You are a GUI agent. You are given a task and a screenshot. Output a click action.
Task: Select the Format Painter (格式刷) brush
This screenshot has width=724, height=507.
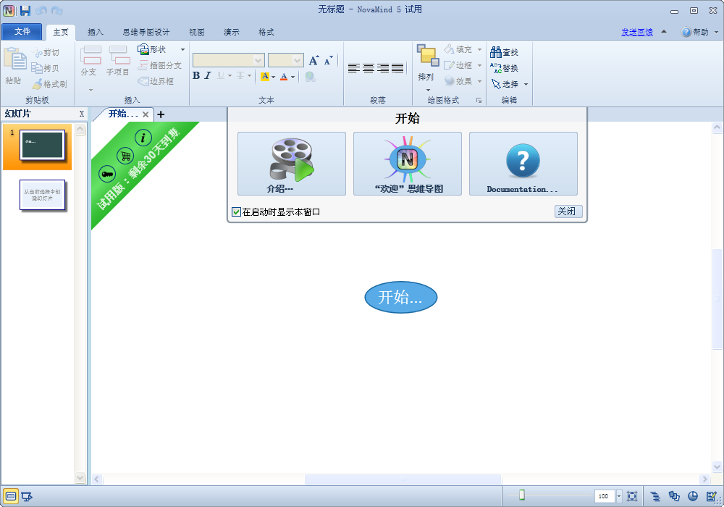37,84
